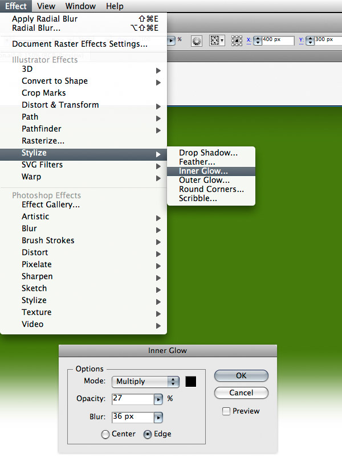The image size is (342, 462).
Task: Open Brush Strokes submenu
Action: point(83,240)
